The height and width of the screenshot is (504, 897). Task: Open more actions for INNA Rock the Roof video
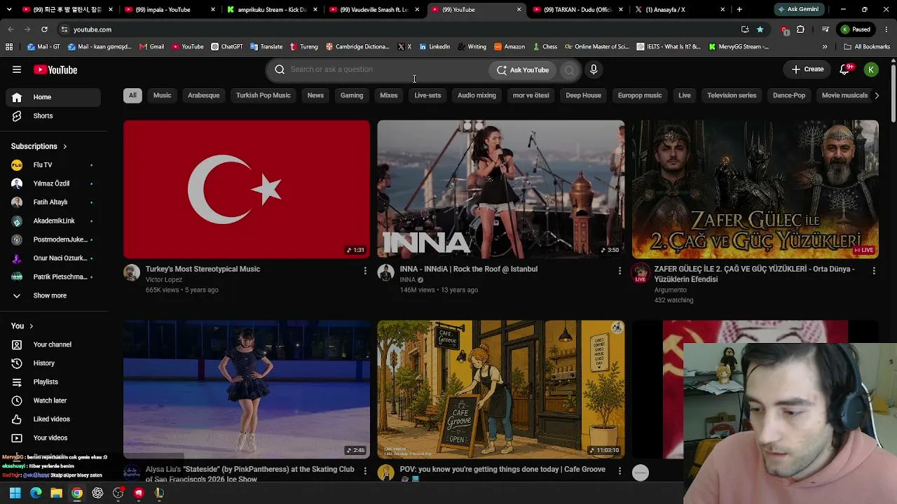point(619,270)
